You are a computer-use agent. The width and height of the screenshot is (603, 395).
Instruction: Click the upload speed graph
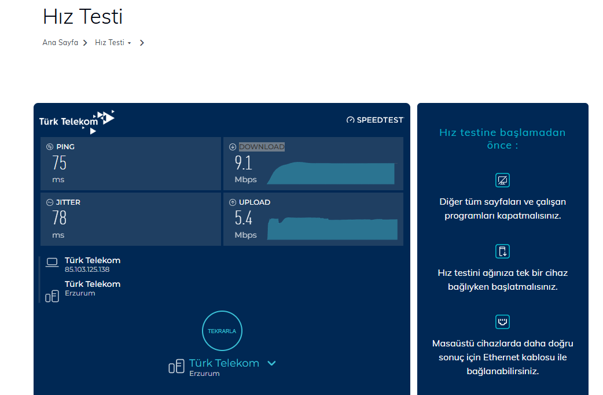pos(333,228)
